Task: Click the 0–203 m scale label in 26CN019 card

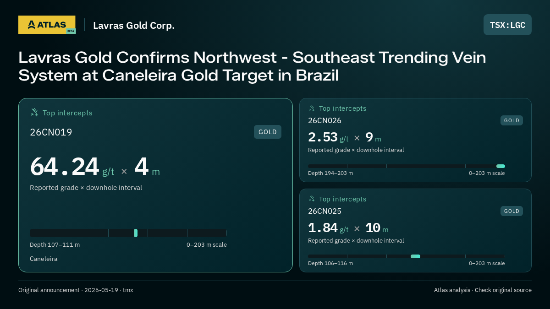Action: pos(207,245)
